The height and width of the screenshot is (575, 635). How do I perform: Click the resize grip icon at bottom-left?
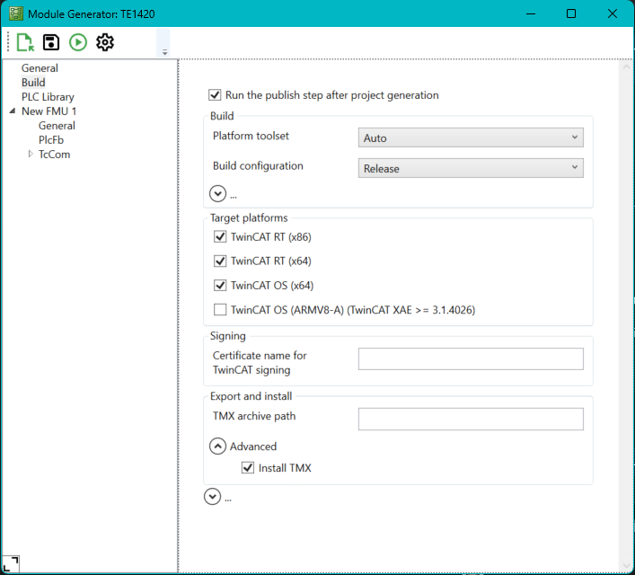[10, 564]
